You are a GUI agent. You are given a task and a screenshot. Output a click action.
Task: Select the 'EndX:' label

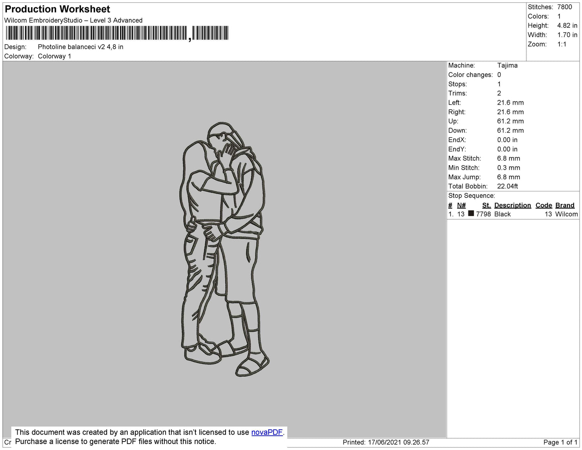tap(457, 140)
